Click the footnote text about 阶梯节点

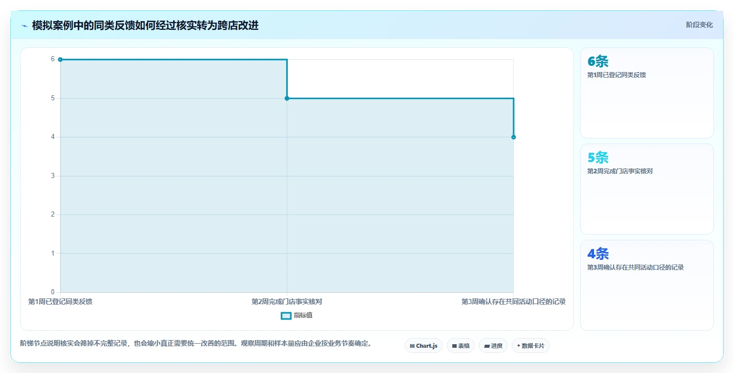coord(196,343)
